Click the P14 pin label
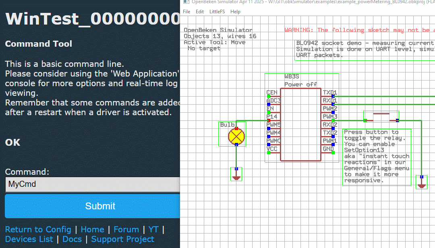435x248 pixels. (272, 116)
